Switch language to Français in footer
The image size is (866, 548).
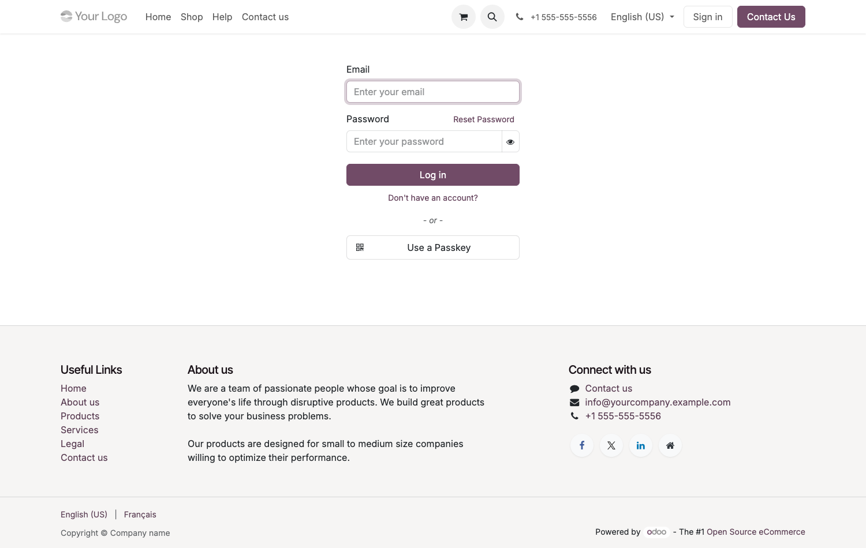click(140, 515)
